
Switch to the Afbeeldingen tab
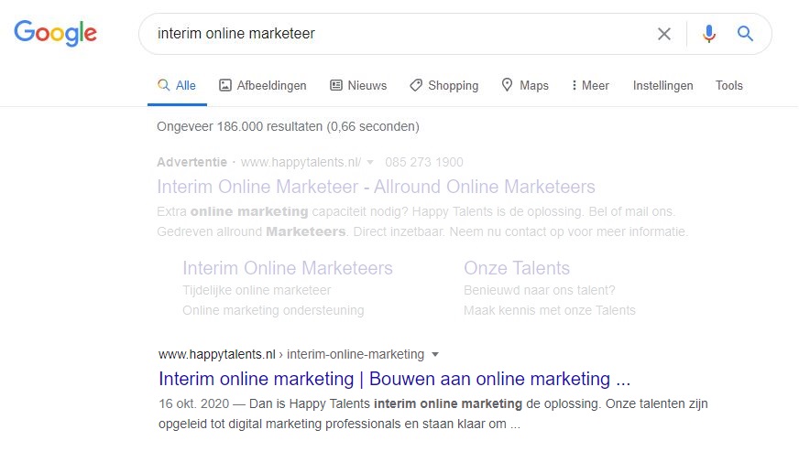pos(263,85)
